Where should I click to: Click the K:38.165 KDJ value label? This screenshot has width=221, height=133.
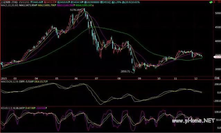(x=19, y=108)
